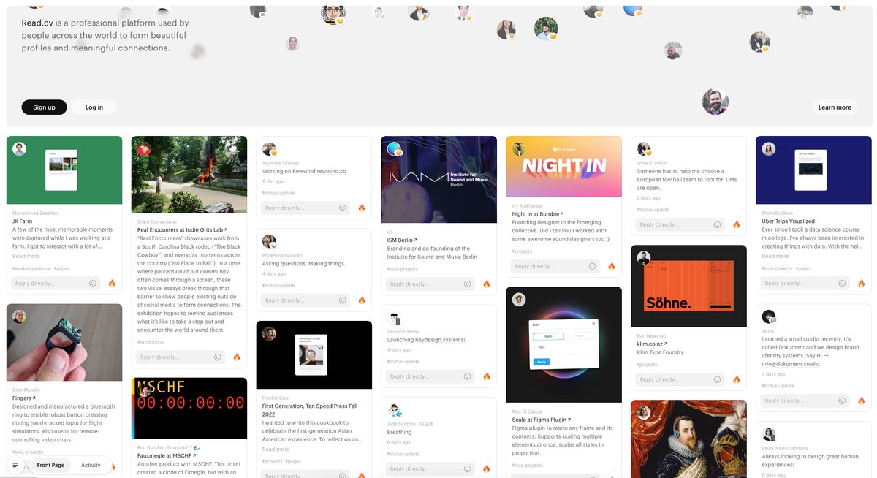This screenshot has height=478, width=877.
Task: Open emoji picker on Night In at Bumble card
Action: coord(593,266)
